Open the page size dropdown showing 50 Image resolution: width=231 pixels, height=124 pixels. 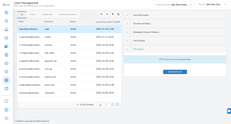click(x=102, y=105)
